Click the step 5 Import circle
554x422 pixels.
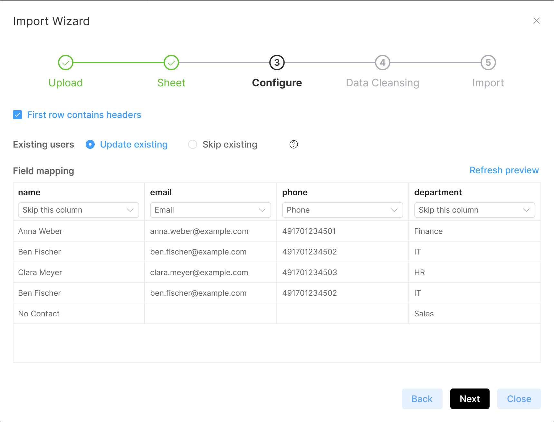click(488, 62)
